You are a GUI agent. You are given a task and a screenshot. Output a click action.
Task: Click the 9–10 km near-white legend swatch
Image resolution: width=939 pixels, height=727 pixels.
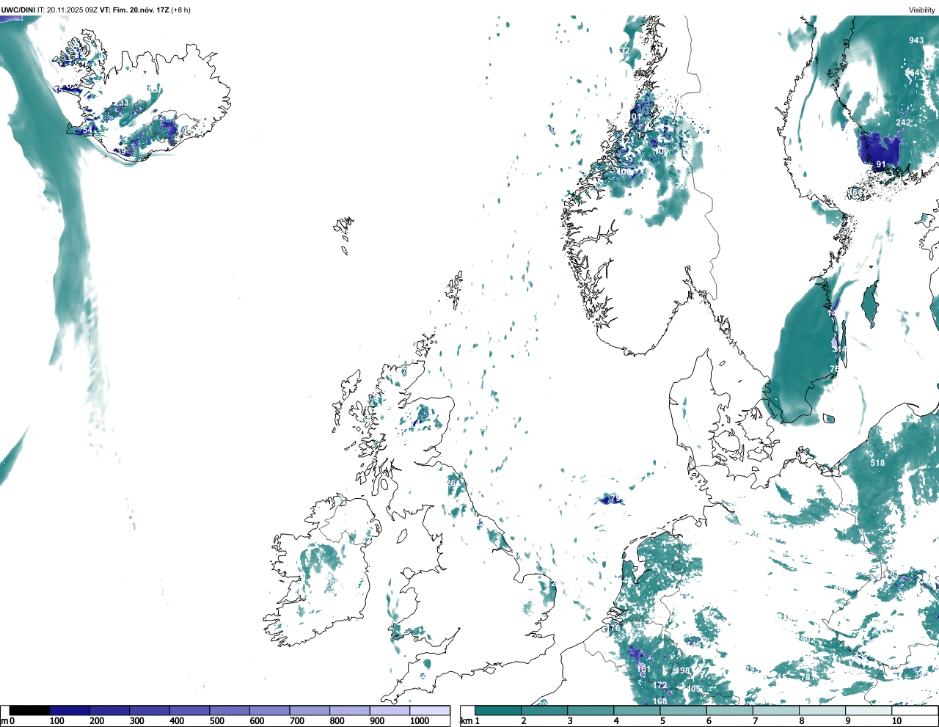[869, 711]
